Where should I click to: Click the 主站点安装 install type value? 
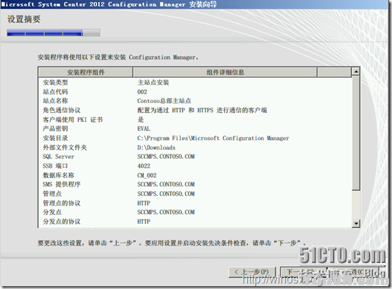[x=153, y=82]
